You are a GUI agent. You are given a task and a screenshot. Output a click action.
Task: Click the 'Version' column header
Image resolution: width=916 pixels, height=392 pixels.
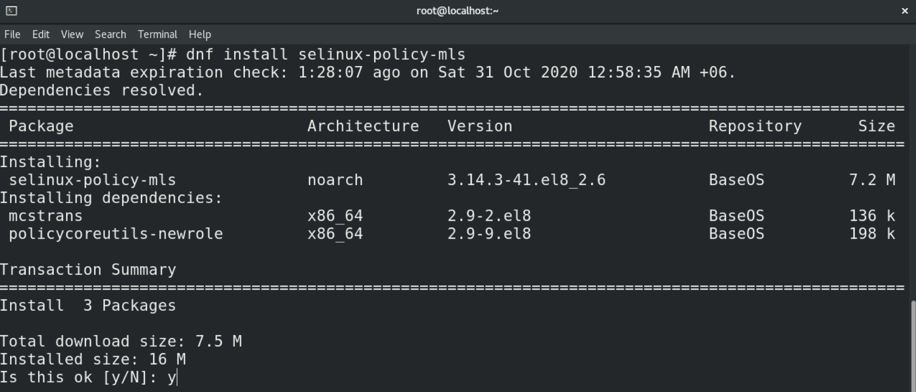click(x=479, y=126)
